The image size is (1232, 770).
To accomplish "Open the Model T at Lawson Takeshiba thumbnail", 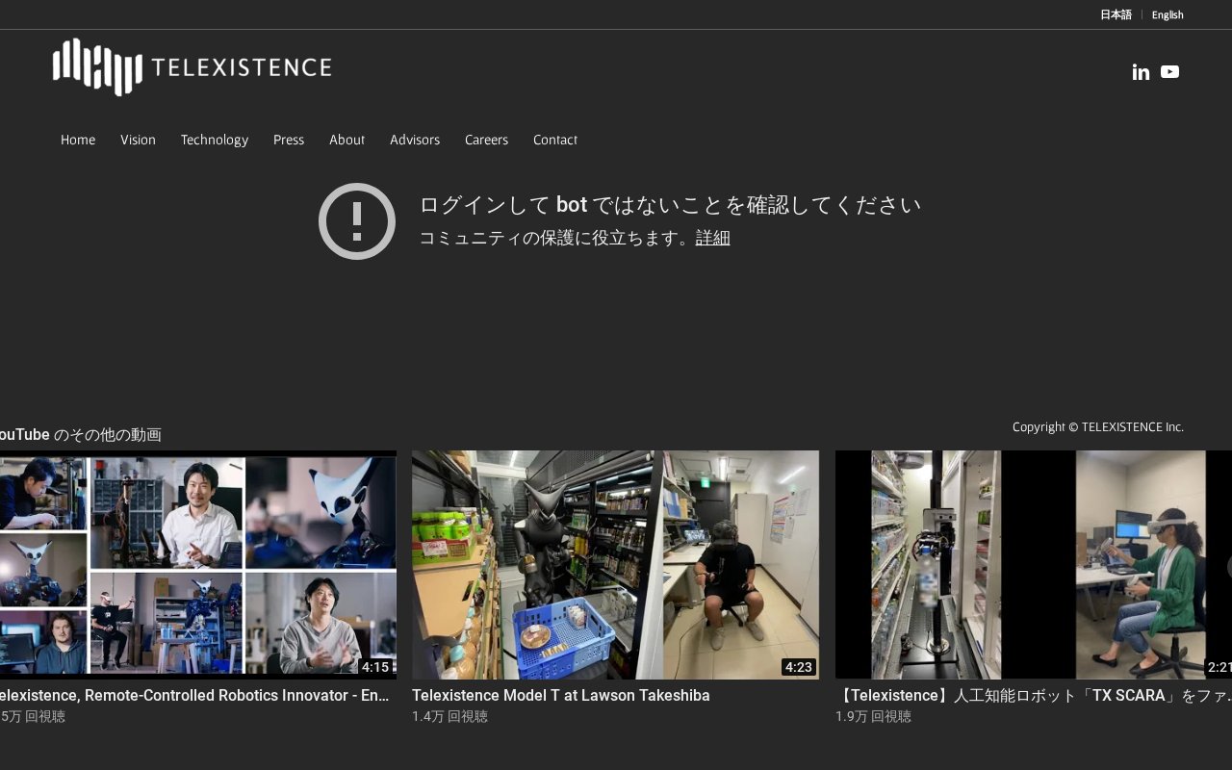I will [616, 565].
